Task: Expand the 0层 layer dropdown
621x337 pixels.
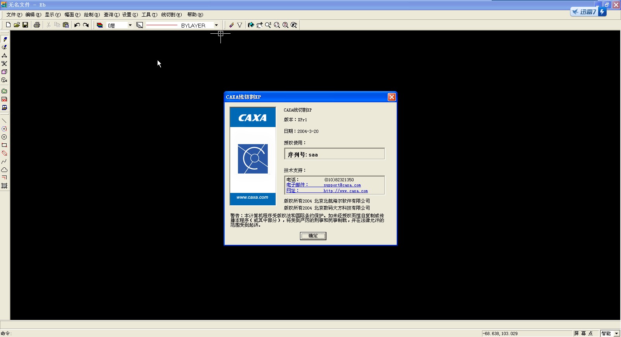Action: [x=130, y=25]
